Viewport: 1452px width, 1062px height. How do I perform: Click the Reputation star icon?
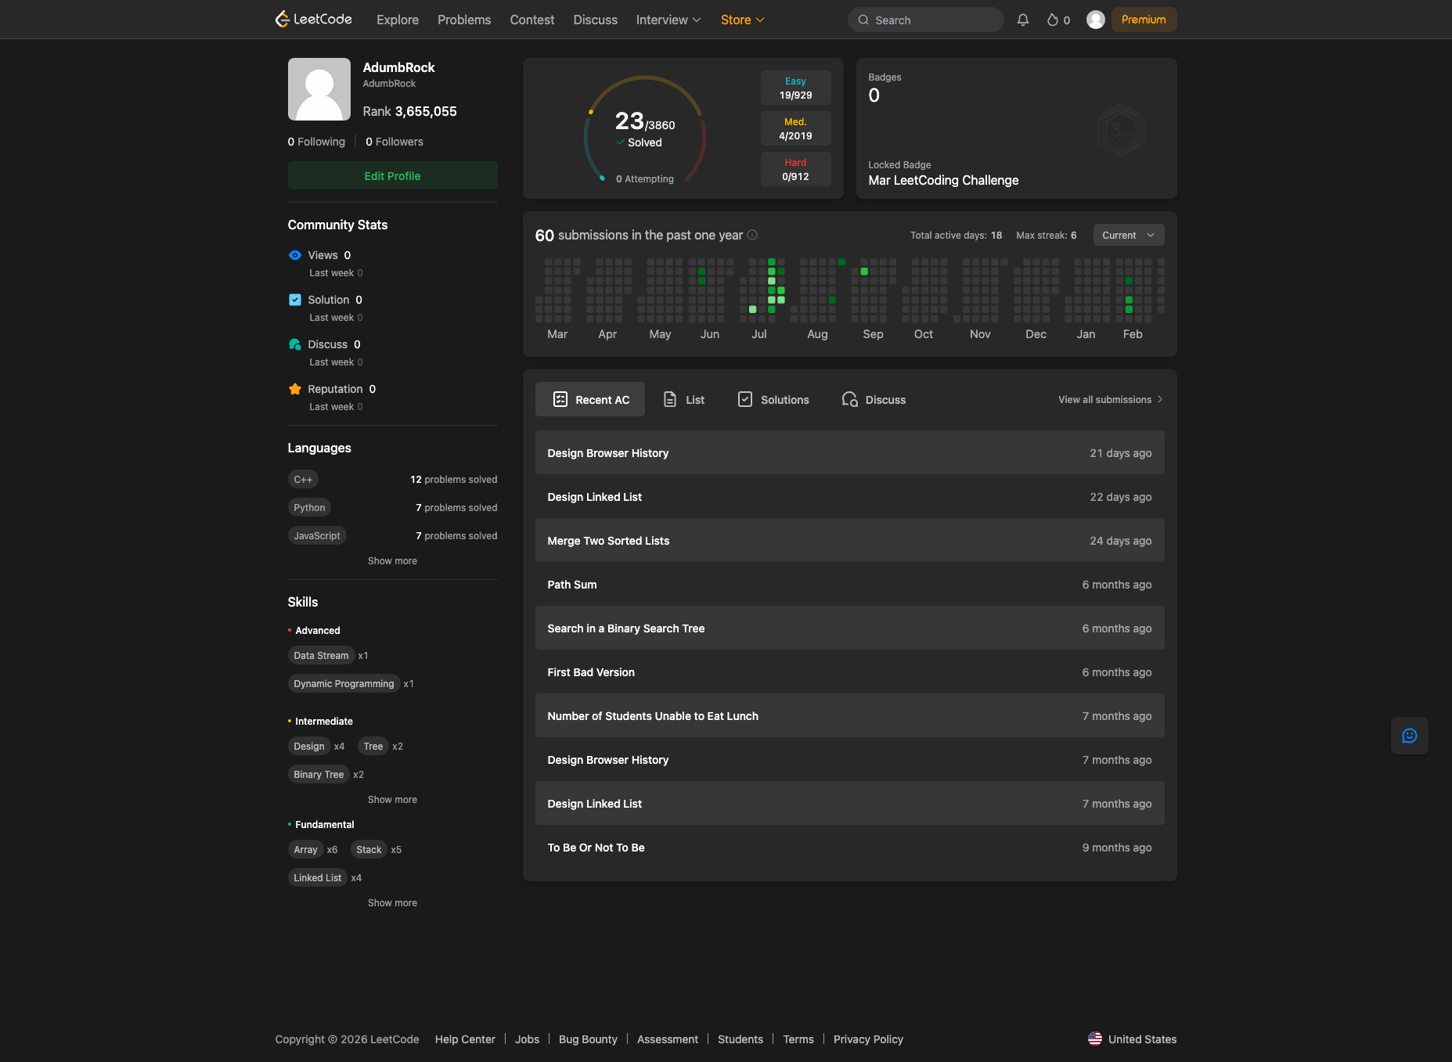[295, 389]
